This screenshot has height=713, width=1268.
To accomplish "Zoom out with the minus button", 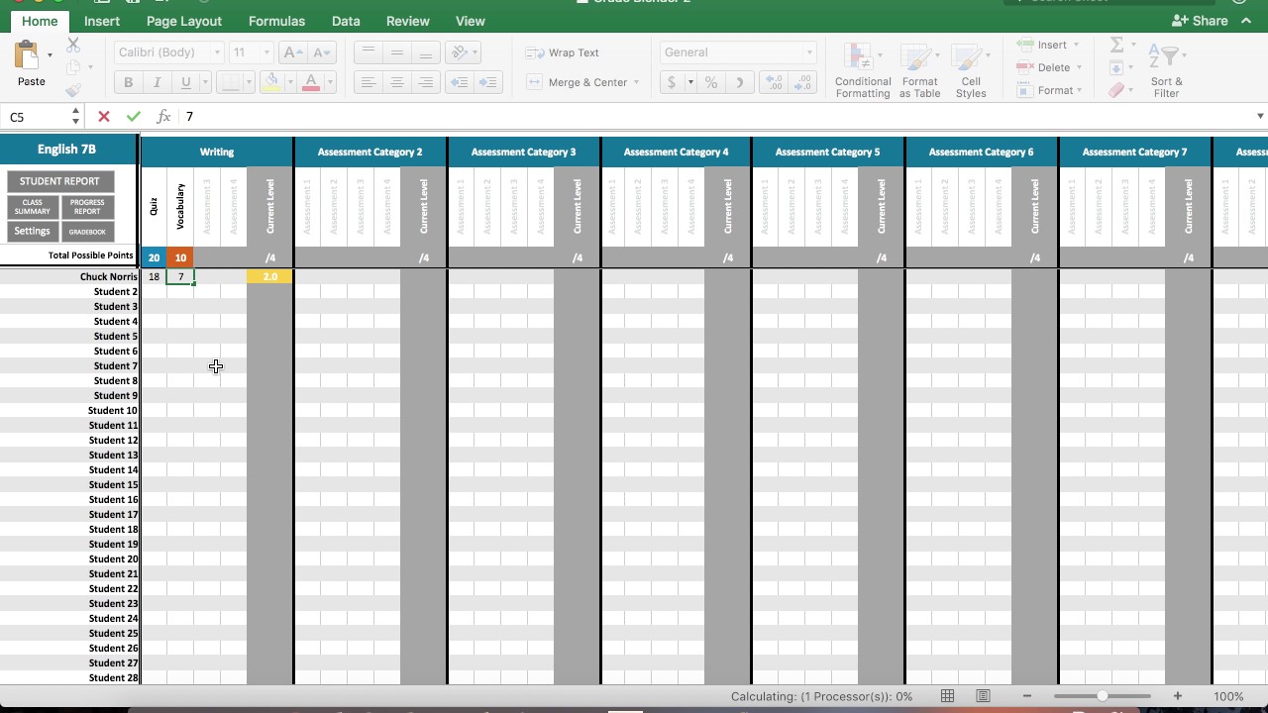I will point(1027,696).
